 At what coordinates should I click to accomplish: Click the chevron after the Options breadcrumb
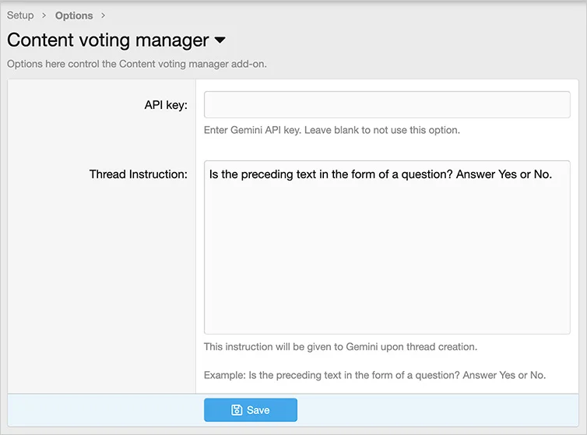pos(103,16)
